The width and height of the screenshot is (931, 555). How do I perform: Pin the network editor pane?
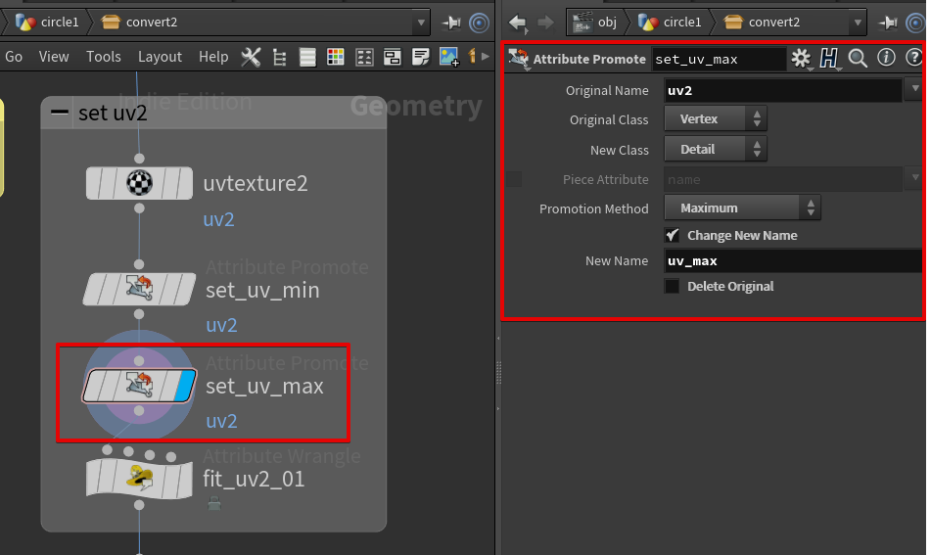point(452,23)
